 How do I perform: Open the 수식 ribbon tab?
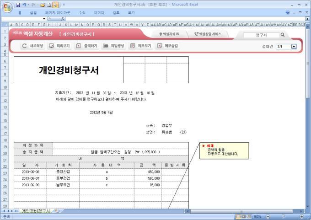pos(82,13)
